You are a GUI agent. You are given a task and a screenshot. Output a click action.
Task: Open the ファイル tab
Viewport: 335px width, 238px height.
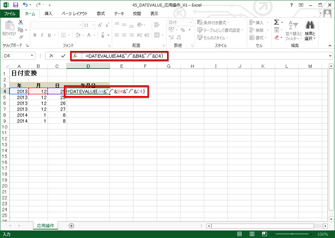click(x=10, y=14)
